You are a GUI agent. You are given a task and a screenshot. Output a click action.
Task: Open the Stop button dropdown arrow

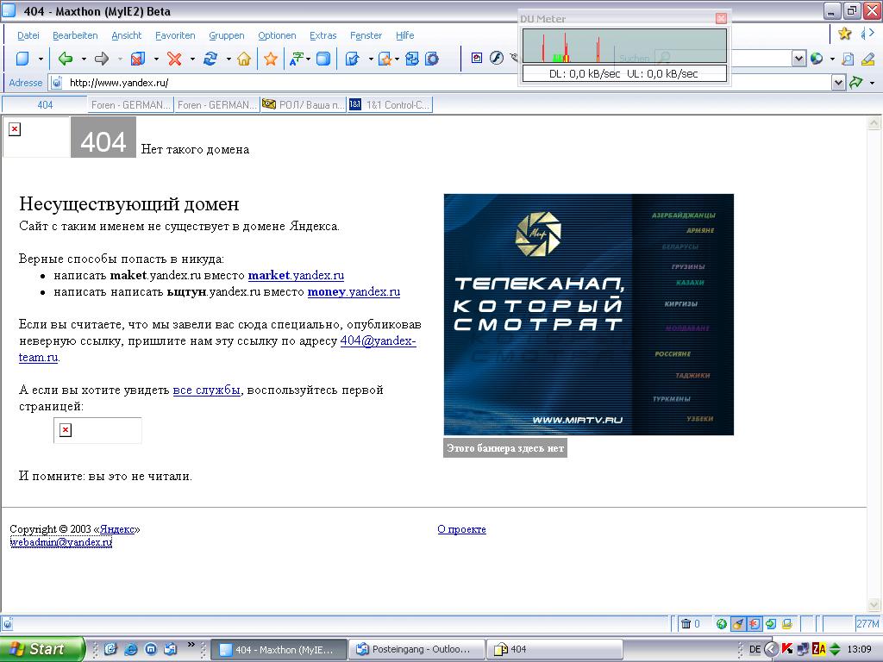[192, 59]
